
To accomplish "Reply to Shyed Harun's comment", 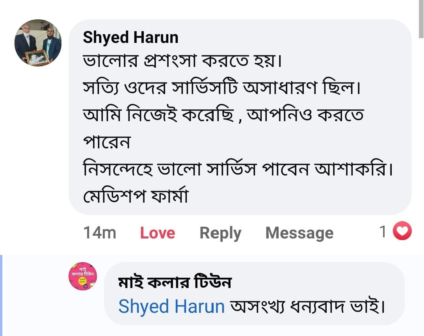I will 220,233.
